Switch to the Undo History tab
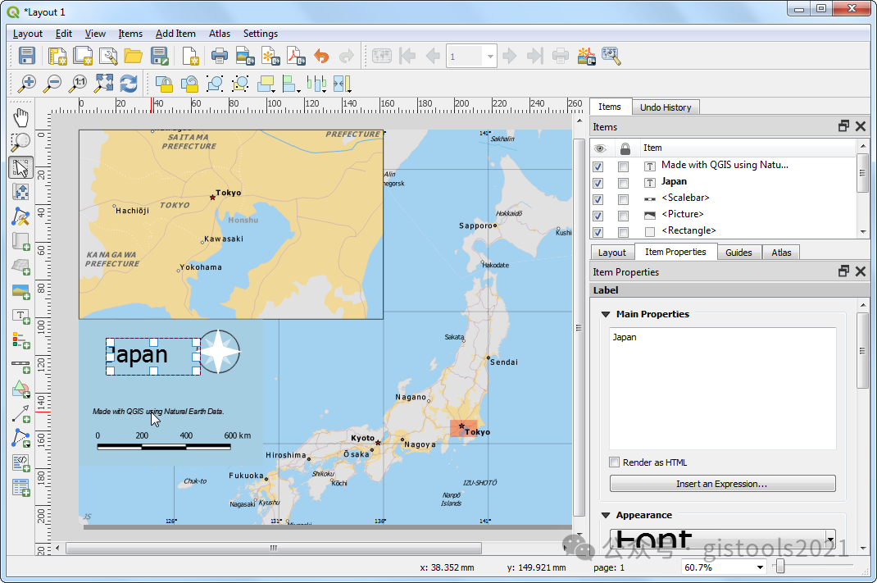The width and height of the screenshot is (877, 583). tap(666, 107)
